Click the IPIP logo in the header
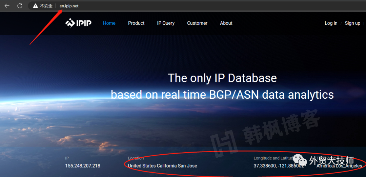 point(78,23)
